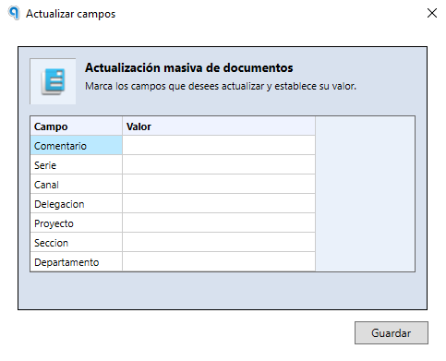Viewport: 446px width, 361px height.
Task: Click the Guardar button
Action: pyautogui.click(x=391, y=332)
